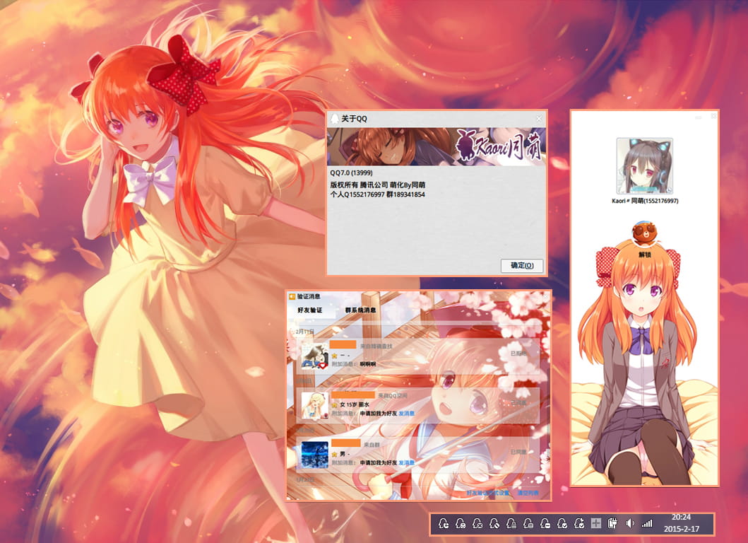
Task: Click the QQ tray icon with checkmark badge
Action: (562, 524)
